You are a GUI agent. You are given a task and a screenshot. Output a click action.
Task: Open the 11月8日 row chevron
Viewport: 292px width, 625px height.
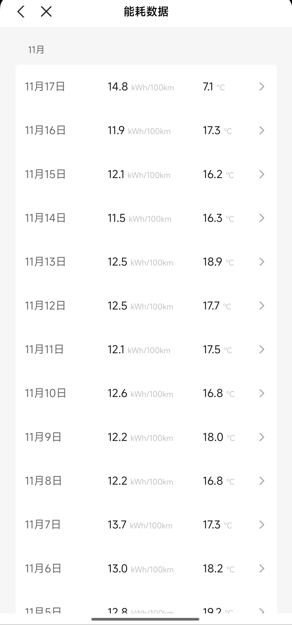click(x=262, y=481)
